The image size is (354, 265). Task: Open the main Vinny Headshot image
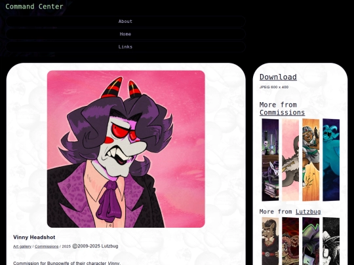click(x=126, y=149)
